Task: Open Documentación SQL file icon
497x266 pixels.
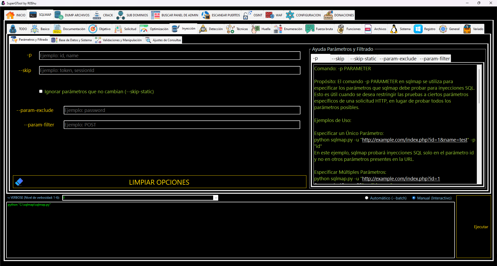Action: click(x=57, y=29)
